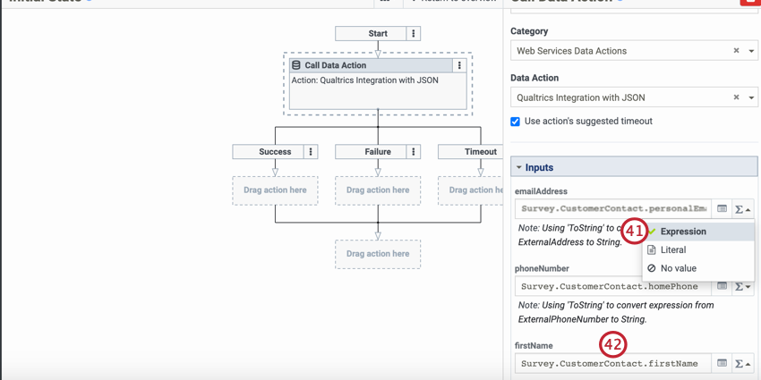761x380 pixels.
Task: Open phoneNumber input mode sigma dropdown
Action: tap(742, 287)
